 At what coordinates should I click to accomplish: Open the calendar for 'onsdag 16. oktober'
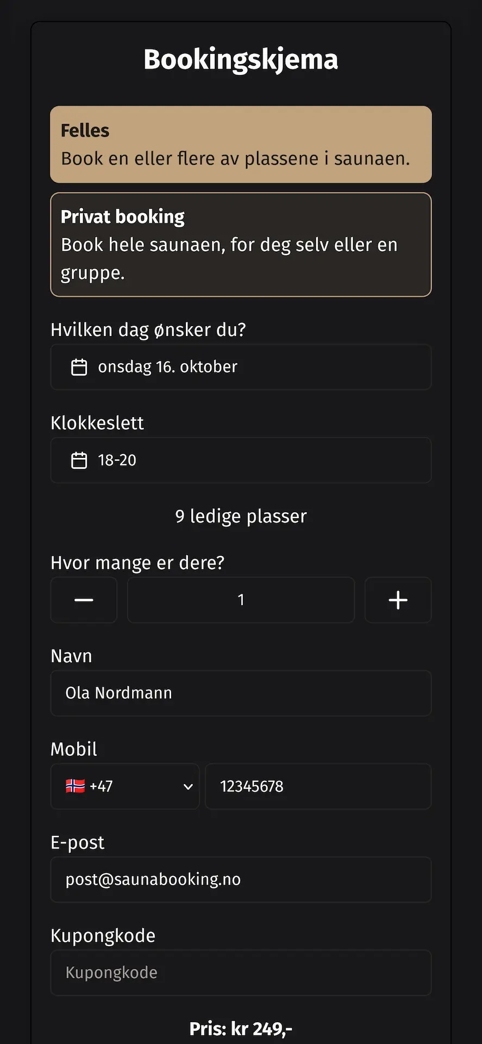click(x=241, y=367)
